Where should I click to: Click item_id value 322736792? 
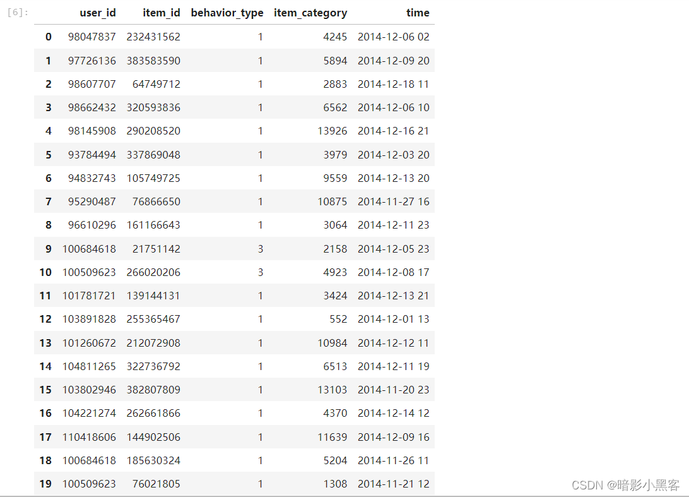pyautogui.click(x=153, y=366)
